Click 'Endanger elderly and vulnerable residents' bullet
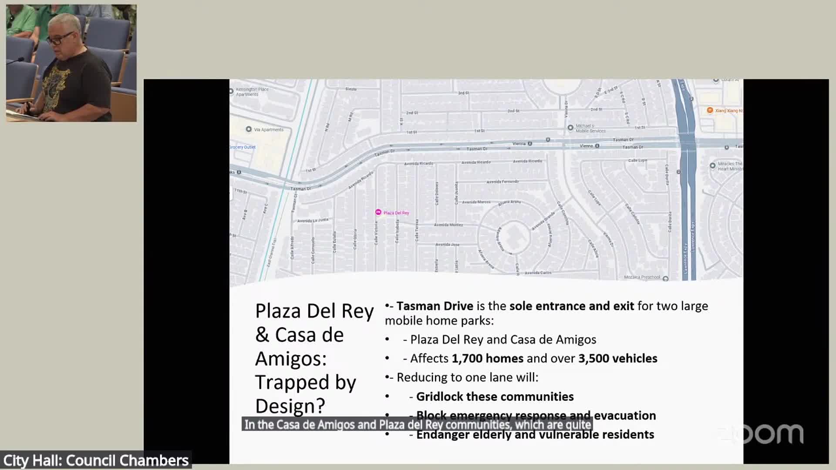This screenshot has width=836, height=470. click(535, 434)
